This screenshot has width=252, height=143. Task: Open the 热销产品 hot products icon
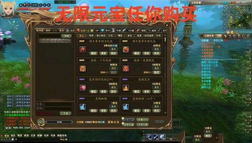[78, 30]
